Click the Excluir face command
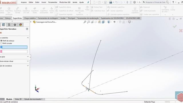The width and height of the screenshot is (183, 103). 97,7
